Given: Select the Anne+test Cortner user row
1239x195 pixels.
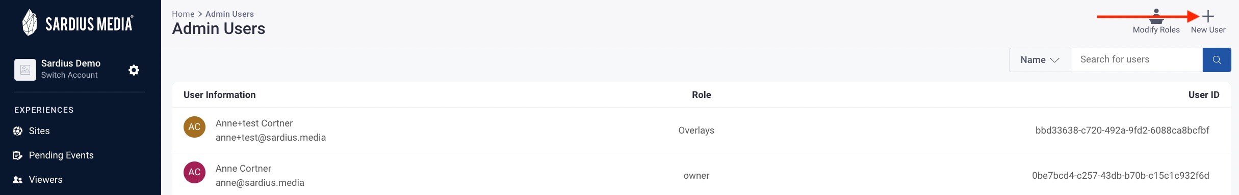Looking at the screenshot, I should click(x=702, y=131).
